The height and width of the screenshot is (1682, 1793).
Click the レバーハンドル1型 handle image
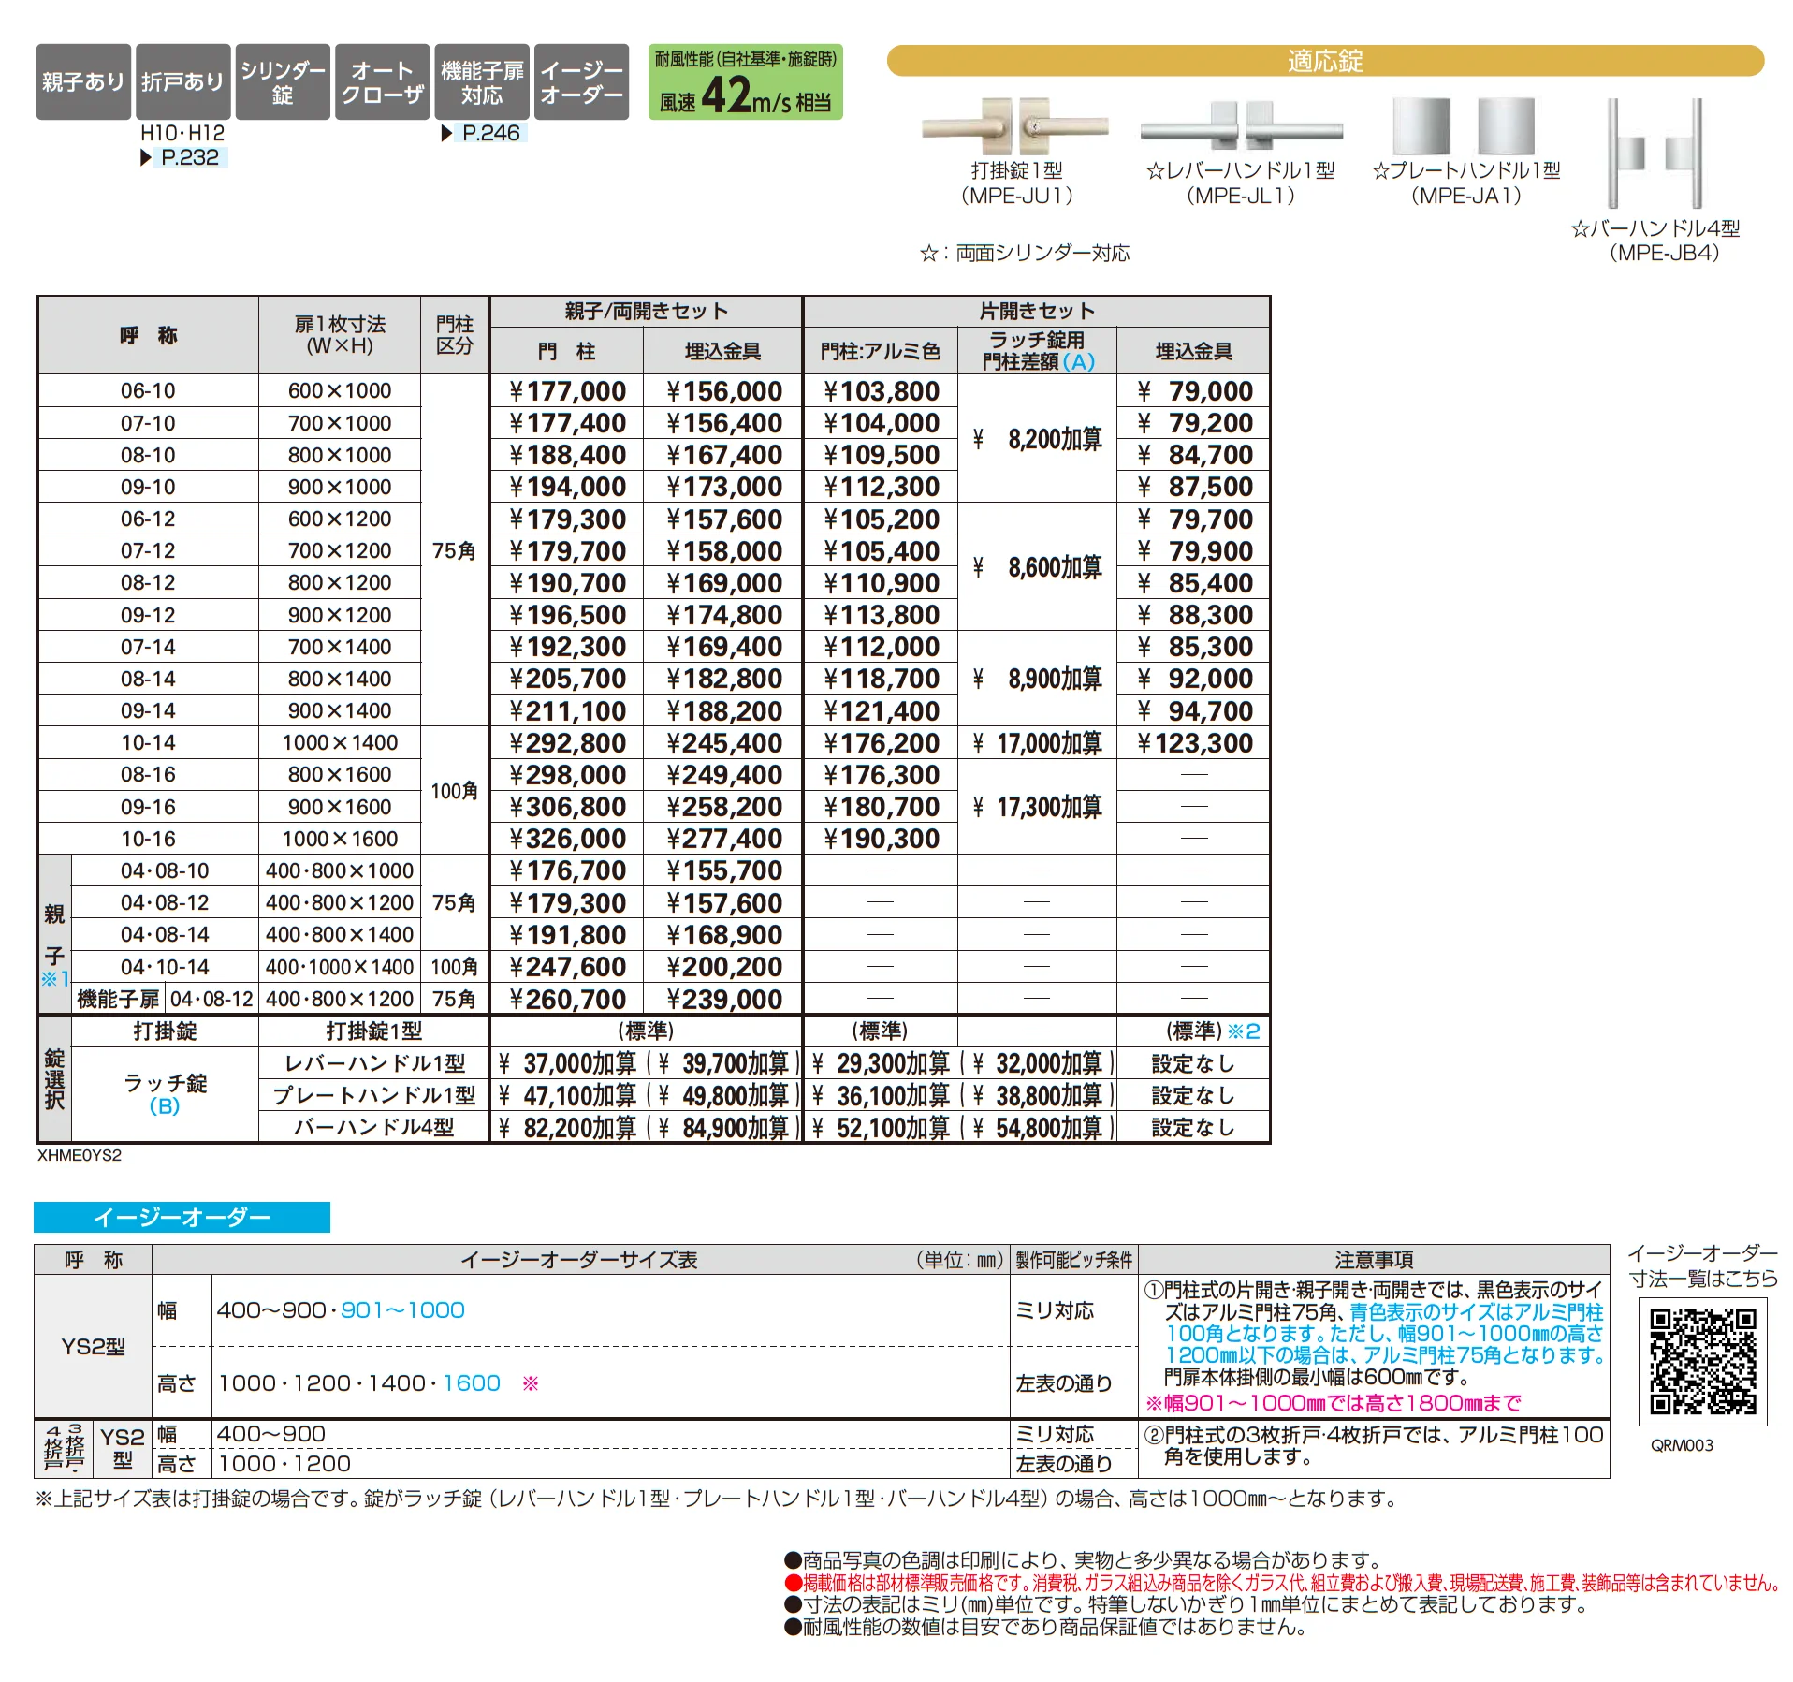pos(1241,126)
